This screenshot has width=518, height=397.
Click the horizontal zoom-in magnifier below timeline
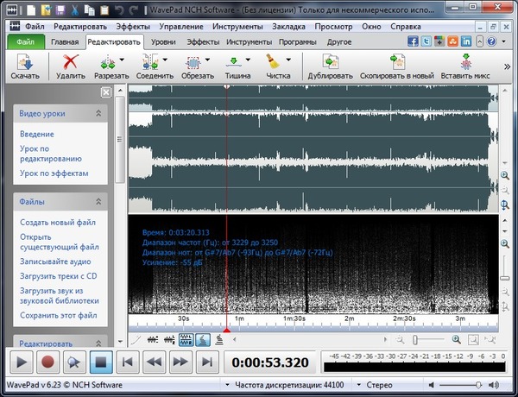coord(456,339)
